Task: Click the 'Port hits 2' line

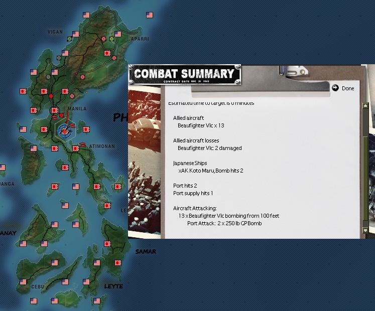Action: 185,186
